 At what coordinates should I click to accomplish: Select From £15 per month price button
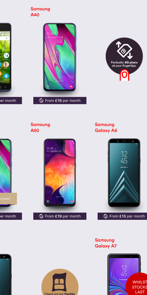click(122, 216)
